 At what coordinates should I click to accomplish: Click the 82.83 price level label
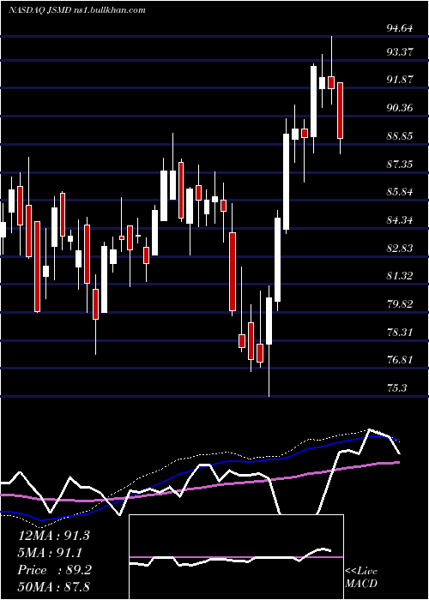coord(400,249)
